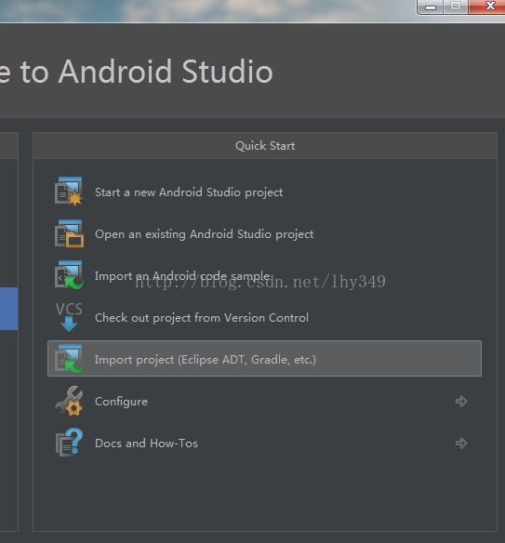The height and width of the screenshot is (543, 505).
Task: Click the Configure wrench and gear icon
Action: pos(69,401)
